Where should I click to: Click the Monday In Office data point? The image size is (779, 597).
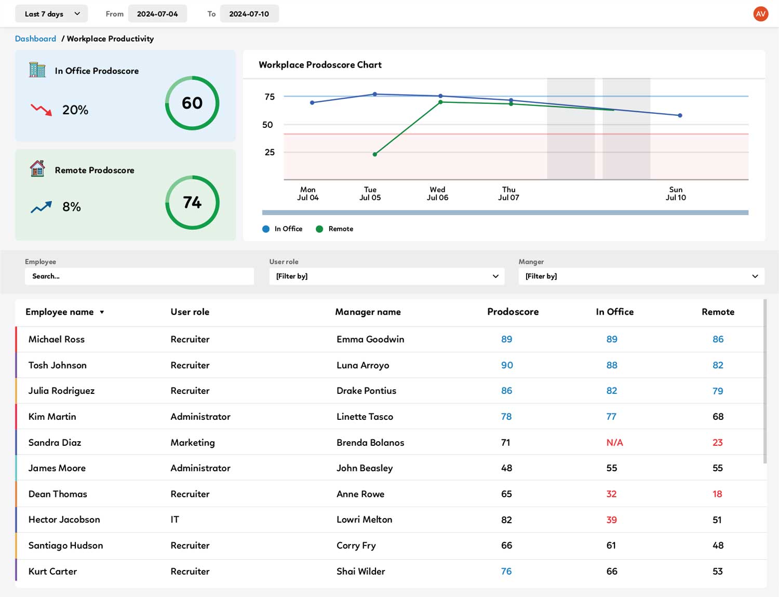(312, 103)
